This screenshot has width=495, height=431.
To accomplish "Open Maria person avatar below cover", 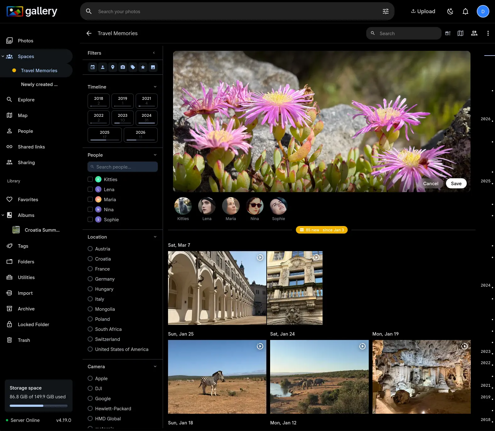I will (x=231, y=206).
